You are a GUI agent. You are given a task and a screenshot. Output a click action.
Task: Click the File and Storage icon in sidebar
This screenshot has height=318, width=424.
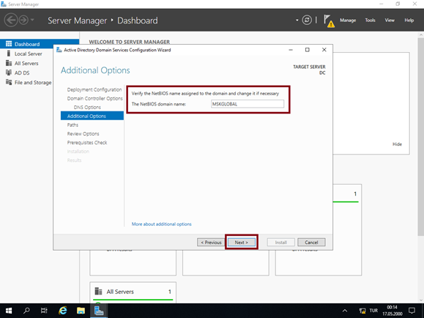(9, 82)
